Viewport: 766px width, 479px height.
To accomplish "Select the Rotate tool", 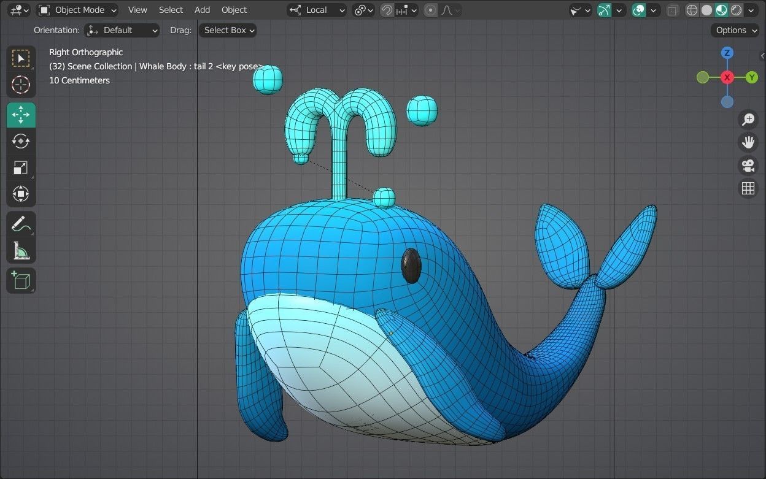I will coord(21,141).
